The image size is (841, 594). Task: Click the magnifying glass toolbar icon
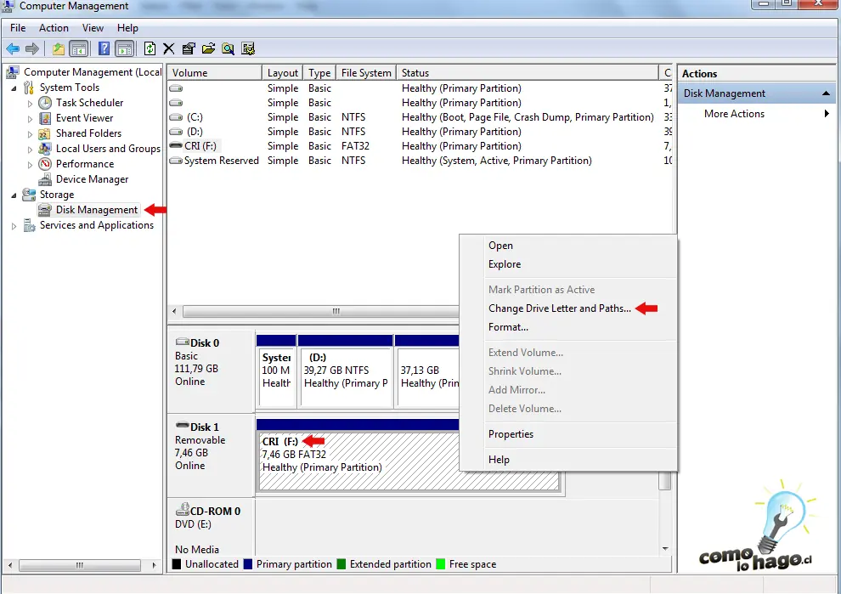tap(228, 48)
